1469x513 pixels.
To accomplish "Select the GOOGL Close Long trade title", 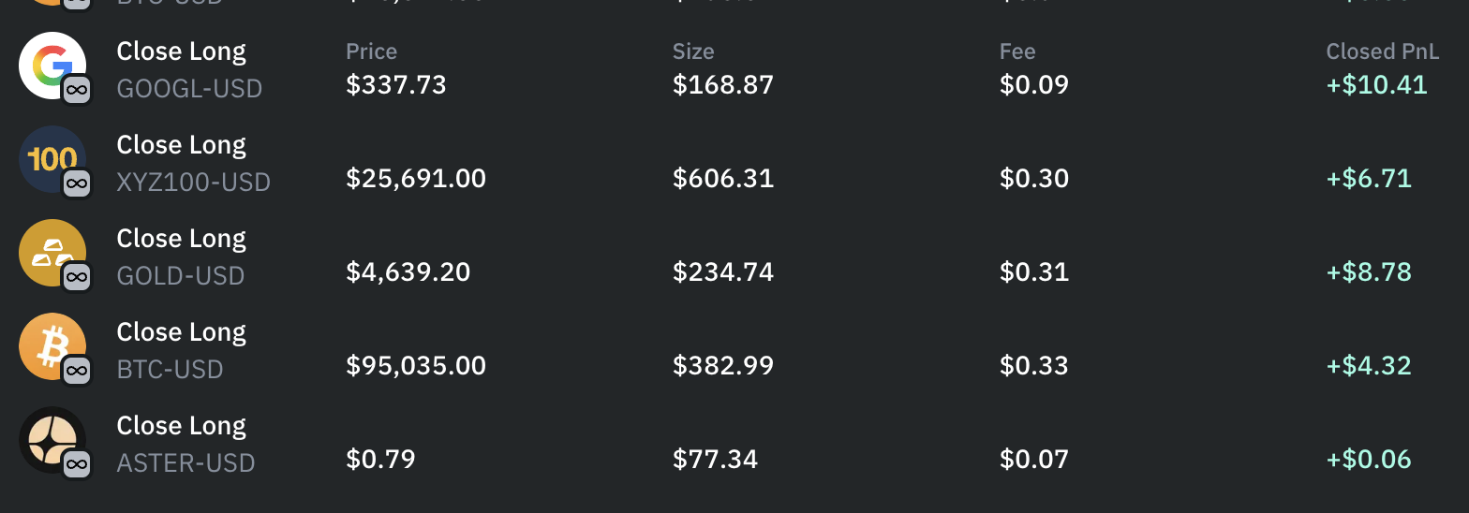I will pos(181,51).
